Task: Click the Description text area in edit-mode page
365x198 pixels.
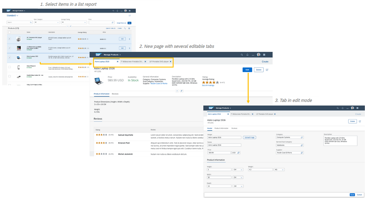Action: pos(340,141)
